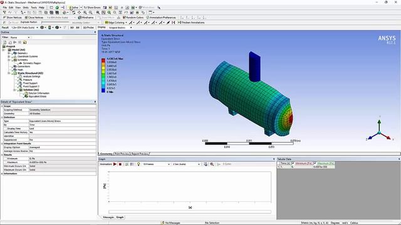Screen dimensions: 401x225
Task: Play the result animation
Action: pos(115,164)
